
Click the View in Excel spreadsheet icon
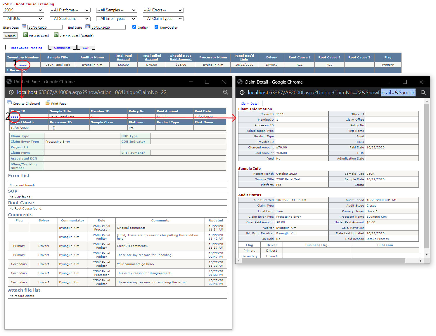click(25, 35)
